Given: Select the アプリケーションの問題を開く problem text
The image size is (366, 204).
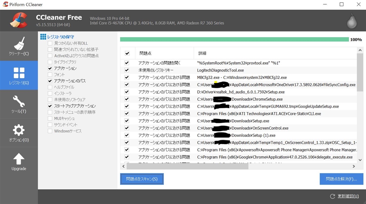Looking at the screenshot, I should pos(159,63).
